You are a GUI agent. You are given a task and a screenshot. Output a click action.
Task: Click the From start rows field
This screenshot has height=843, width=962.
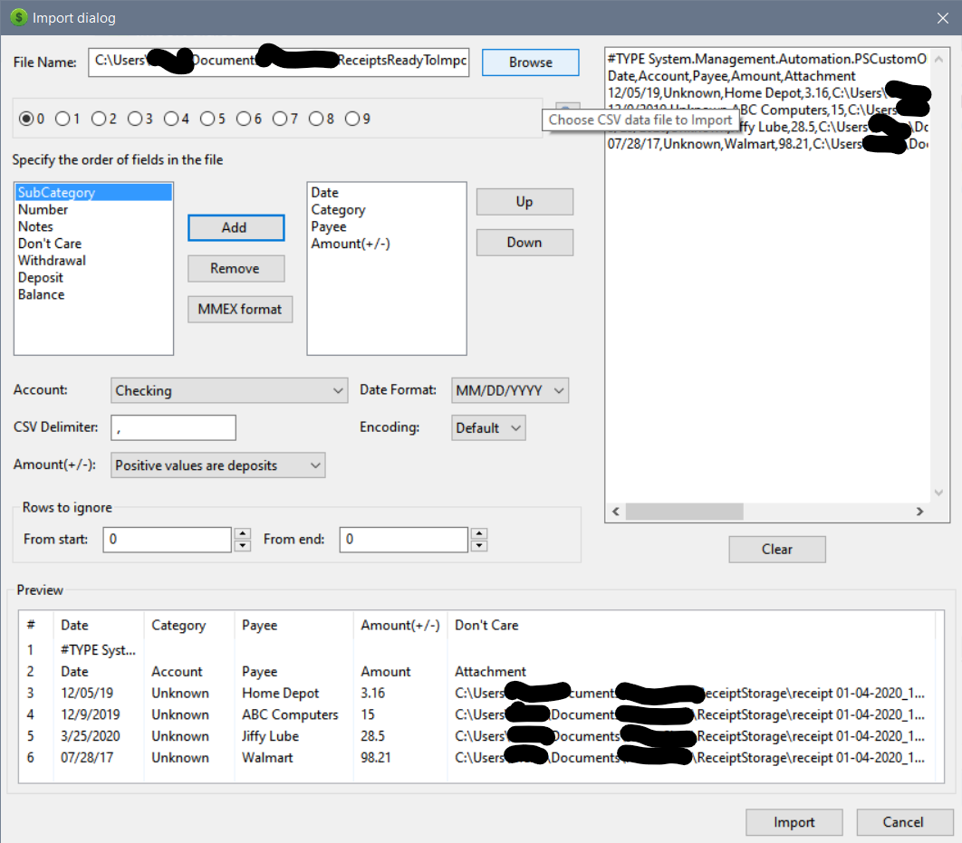pos(167,540)
